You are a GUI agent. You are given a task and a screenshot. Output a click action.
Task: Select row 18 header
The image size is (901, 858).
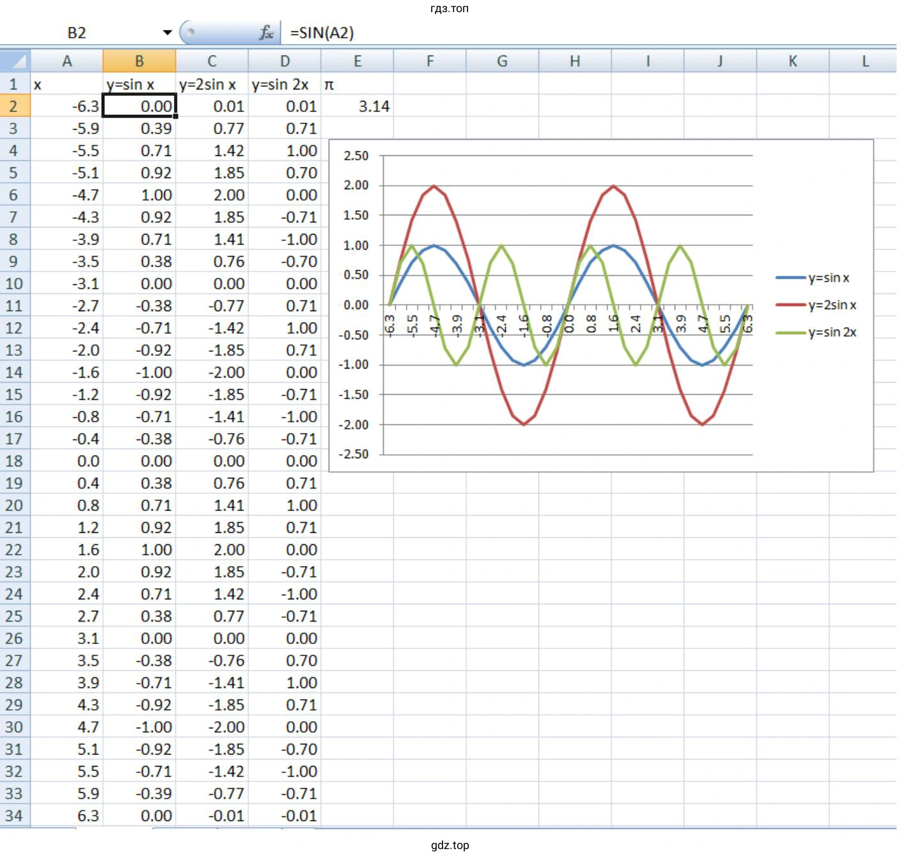click(15, 461)
